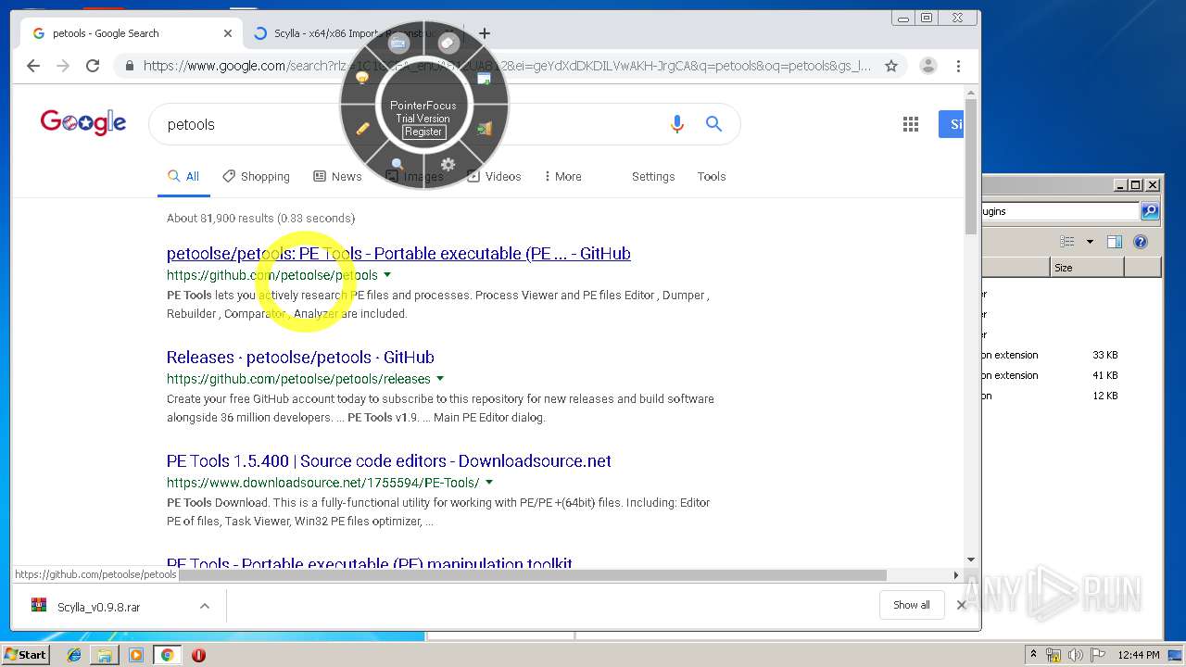
Task: Select the petools - Google Search tab
Action: 130,33
